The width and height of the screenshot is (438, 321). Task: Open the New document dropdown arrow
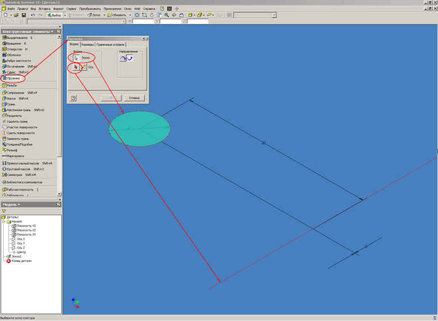click(x=11, y=15)
